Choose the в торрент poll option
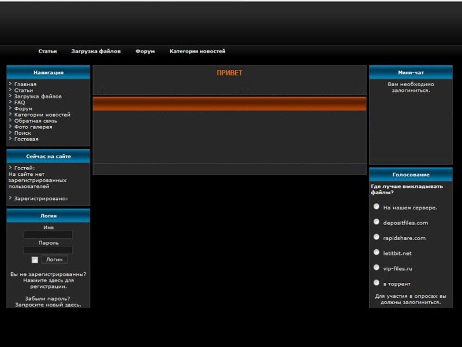The height and width of the screenshot is (347, 462). (x=377, y=283)
